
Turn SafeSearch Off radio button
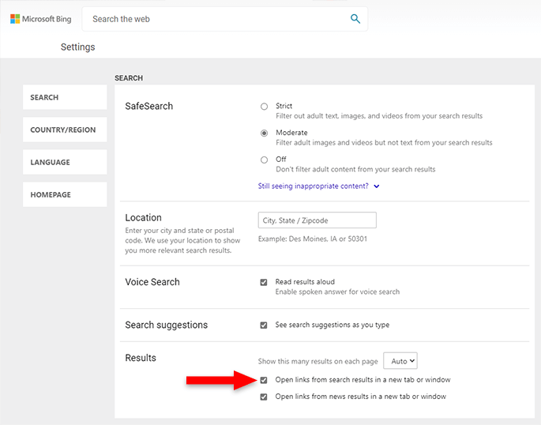click(x=264, y=160)
